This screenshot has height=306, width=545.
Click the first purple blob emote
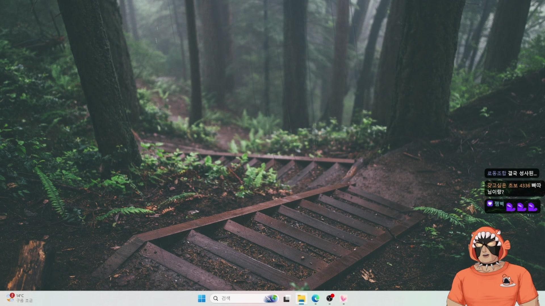pos(510,207)
